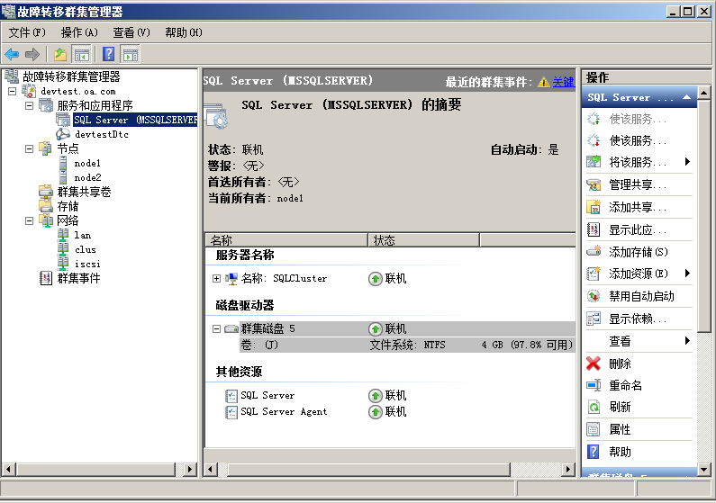Select the devtest.oa.com cluster node

(x=78, y=91)
